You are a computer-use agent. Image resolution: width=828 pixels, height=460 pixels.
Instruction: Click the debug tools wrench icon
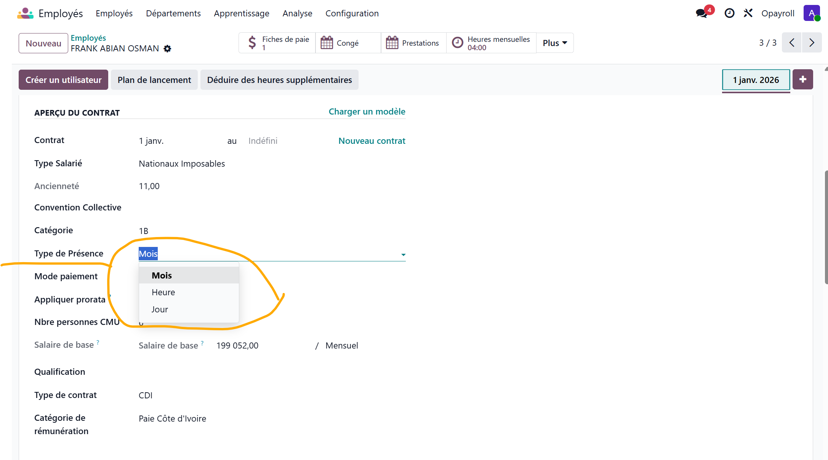click(x=748, y=13)
